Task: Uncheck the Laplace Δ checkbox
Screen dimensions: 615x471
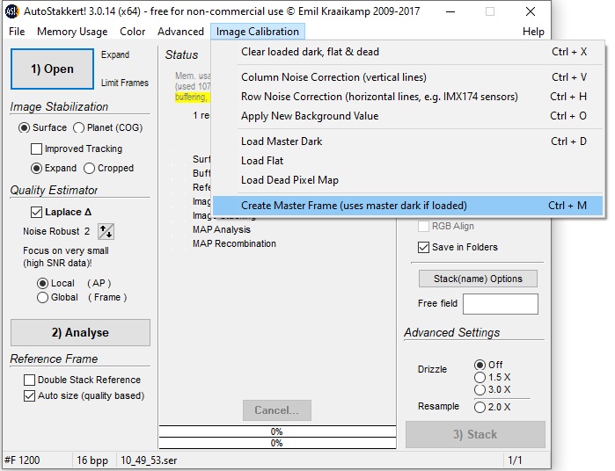Action: pyautogui.click(x=36, y=212)
